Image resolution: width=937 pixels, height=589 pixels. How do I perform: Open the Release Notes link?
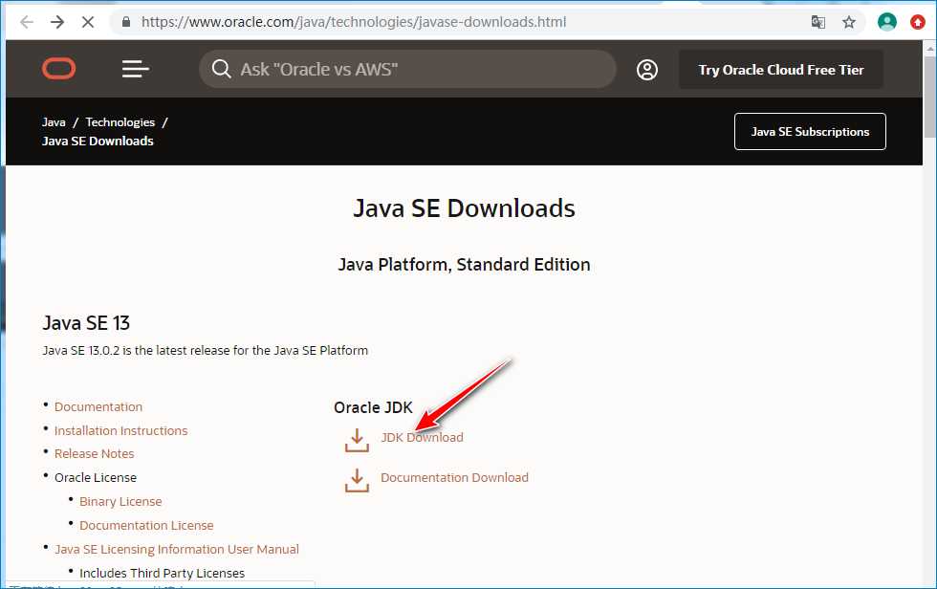click(x=95, y=453)
